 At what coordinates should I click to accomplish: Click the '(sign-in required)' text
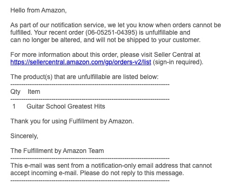[x=178, y=62]
